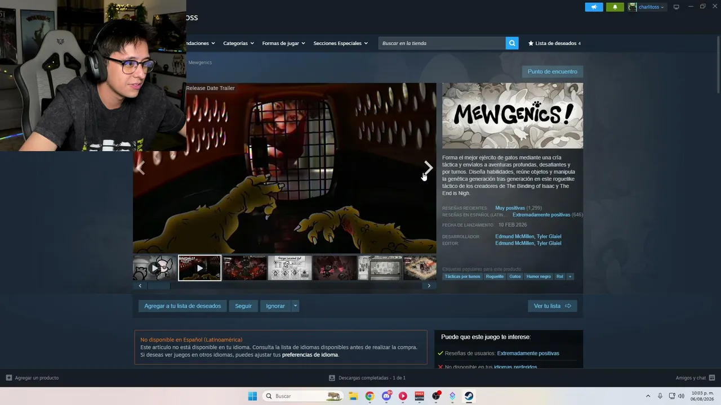
Task: Click the Agregar un producto plus icon
Action: tap(8, 378)
